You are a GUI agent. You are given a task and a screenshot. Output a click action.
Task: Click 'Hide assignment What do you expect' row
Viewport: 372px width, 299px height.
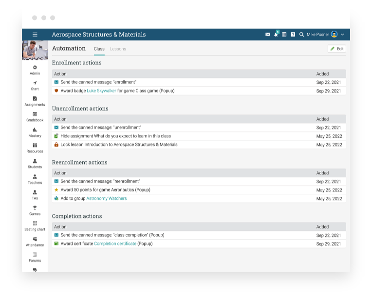pos(199,136)
